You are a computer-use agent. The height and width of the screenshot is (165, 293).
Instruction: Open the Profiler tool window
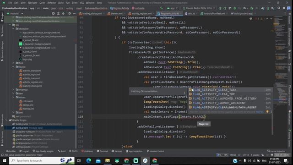(x=11, y=151)
